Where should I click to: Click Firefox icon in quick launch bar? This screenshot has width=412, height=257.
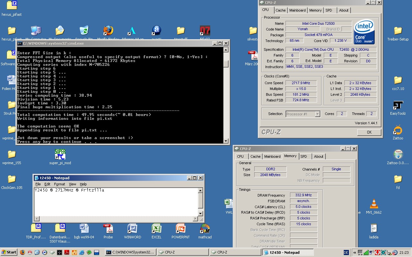pos(23,253)
